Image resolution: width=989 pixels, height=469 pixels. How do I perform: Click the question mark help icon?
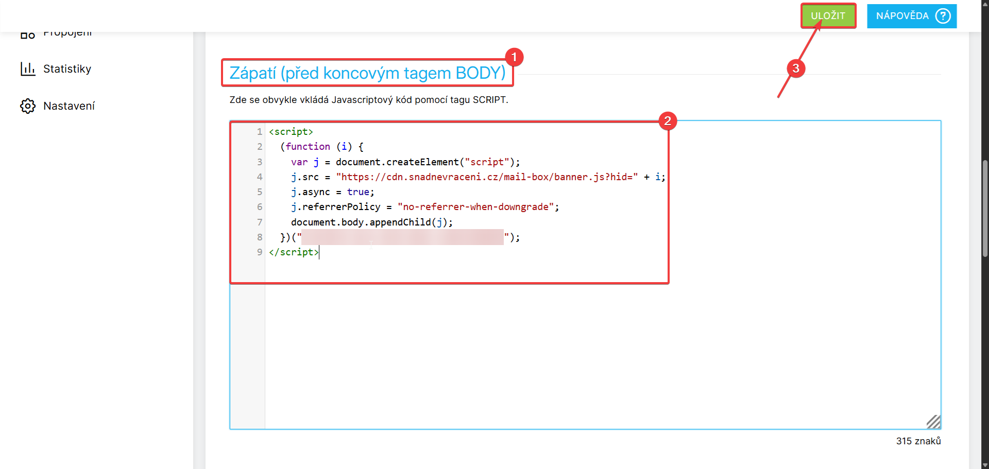pyautogui.click(x=943, y=16)
